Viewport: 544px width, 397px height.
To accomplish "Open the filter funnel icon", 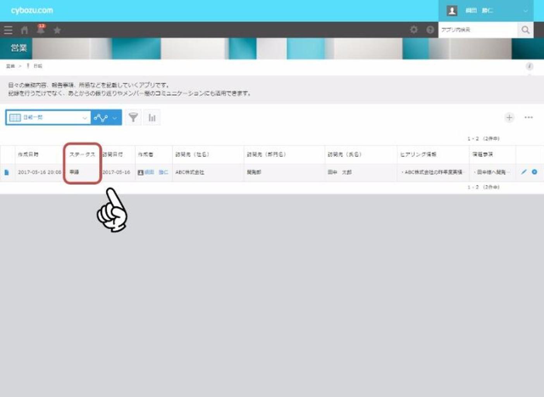I will (x=133, y=117).
